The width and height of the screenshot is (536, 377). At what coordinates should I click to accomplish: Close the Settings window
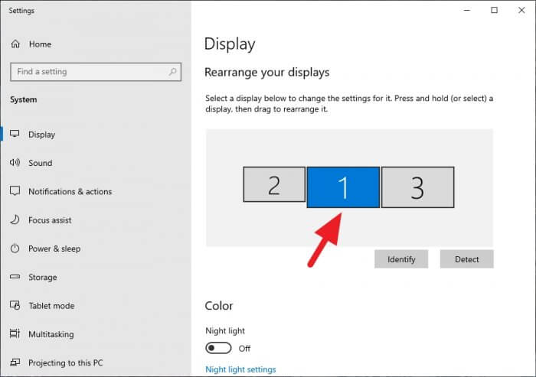[x=521, y=10]
